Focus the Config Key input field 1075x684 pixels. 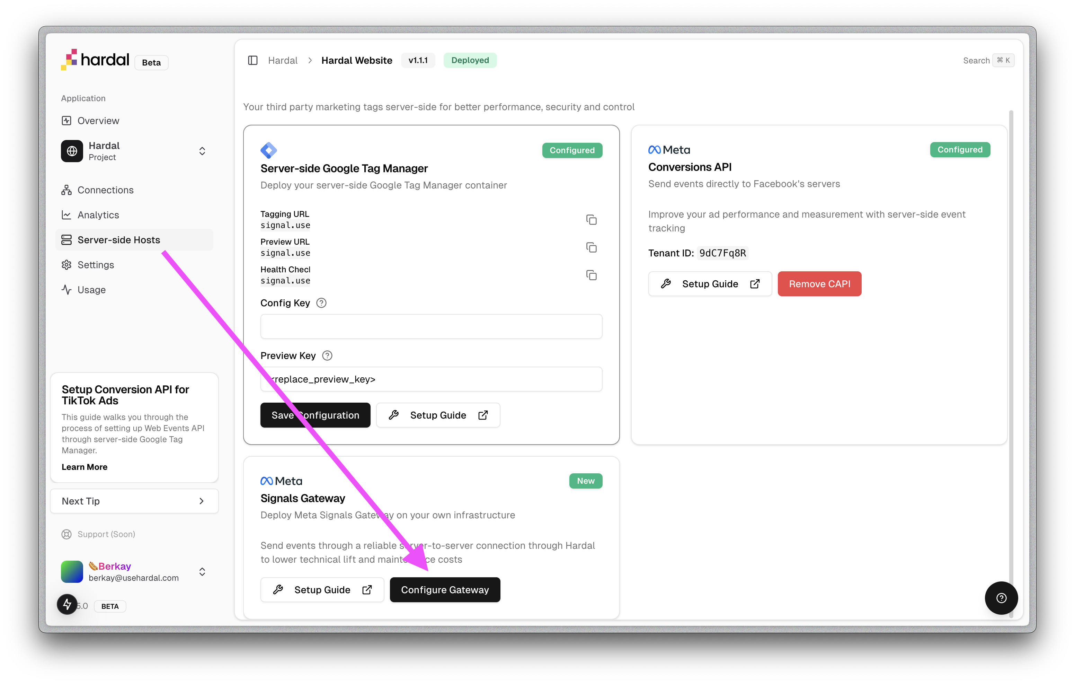[431, 327]
